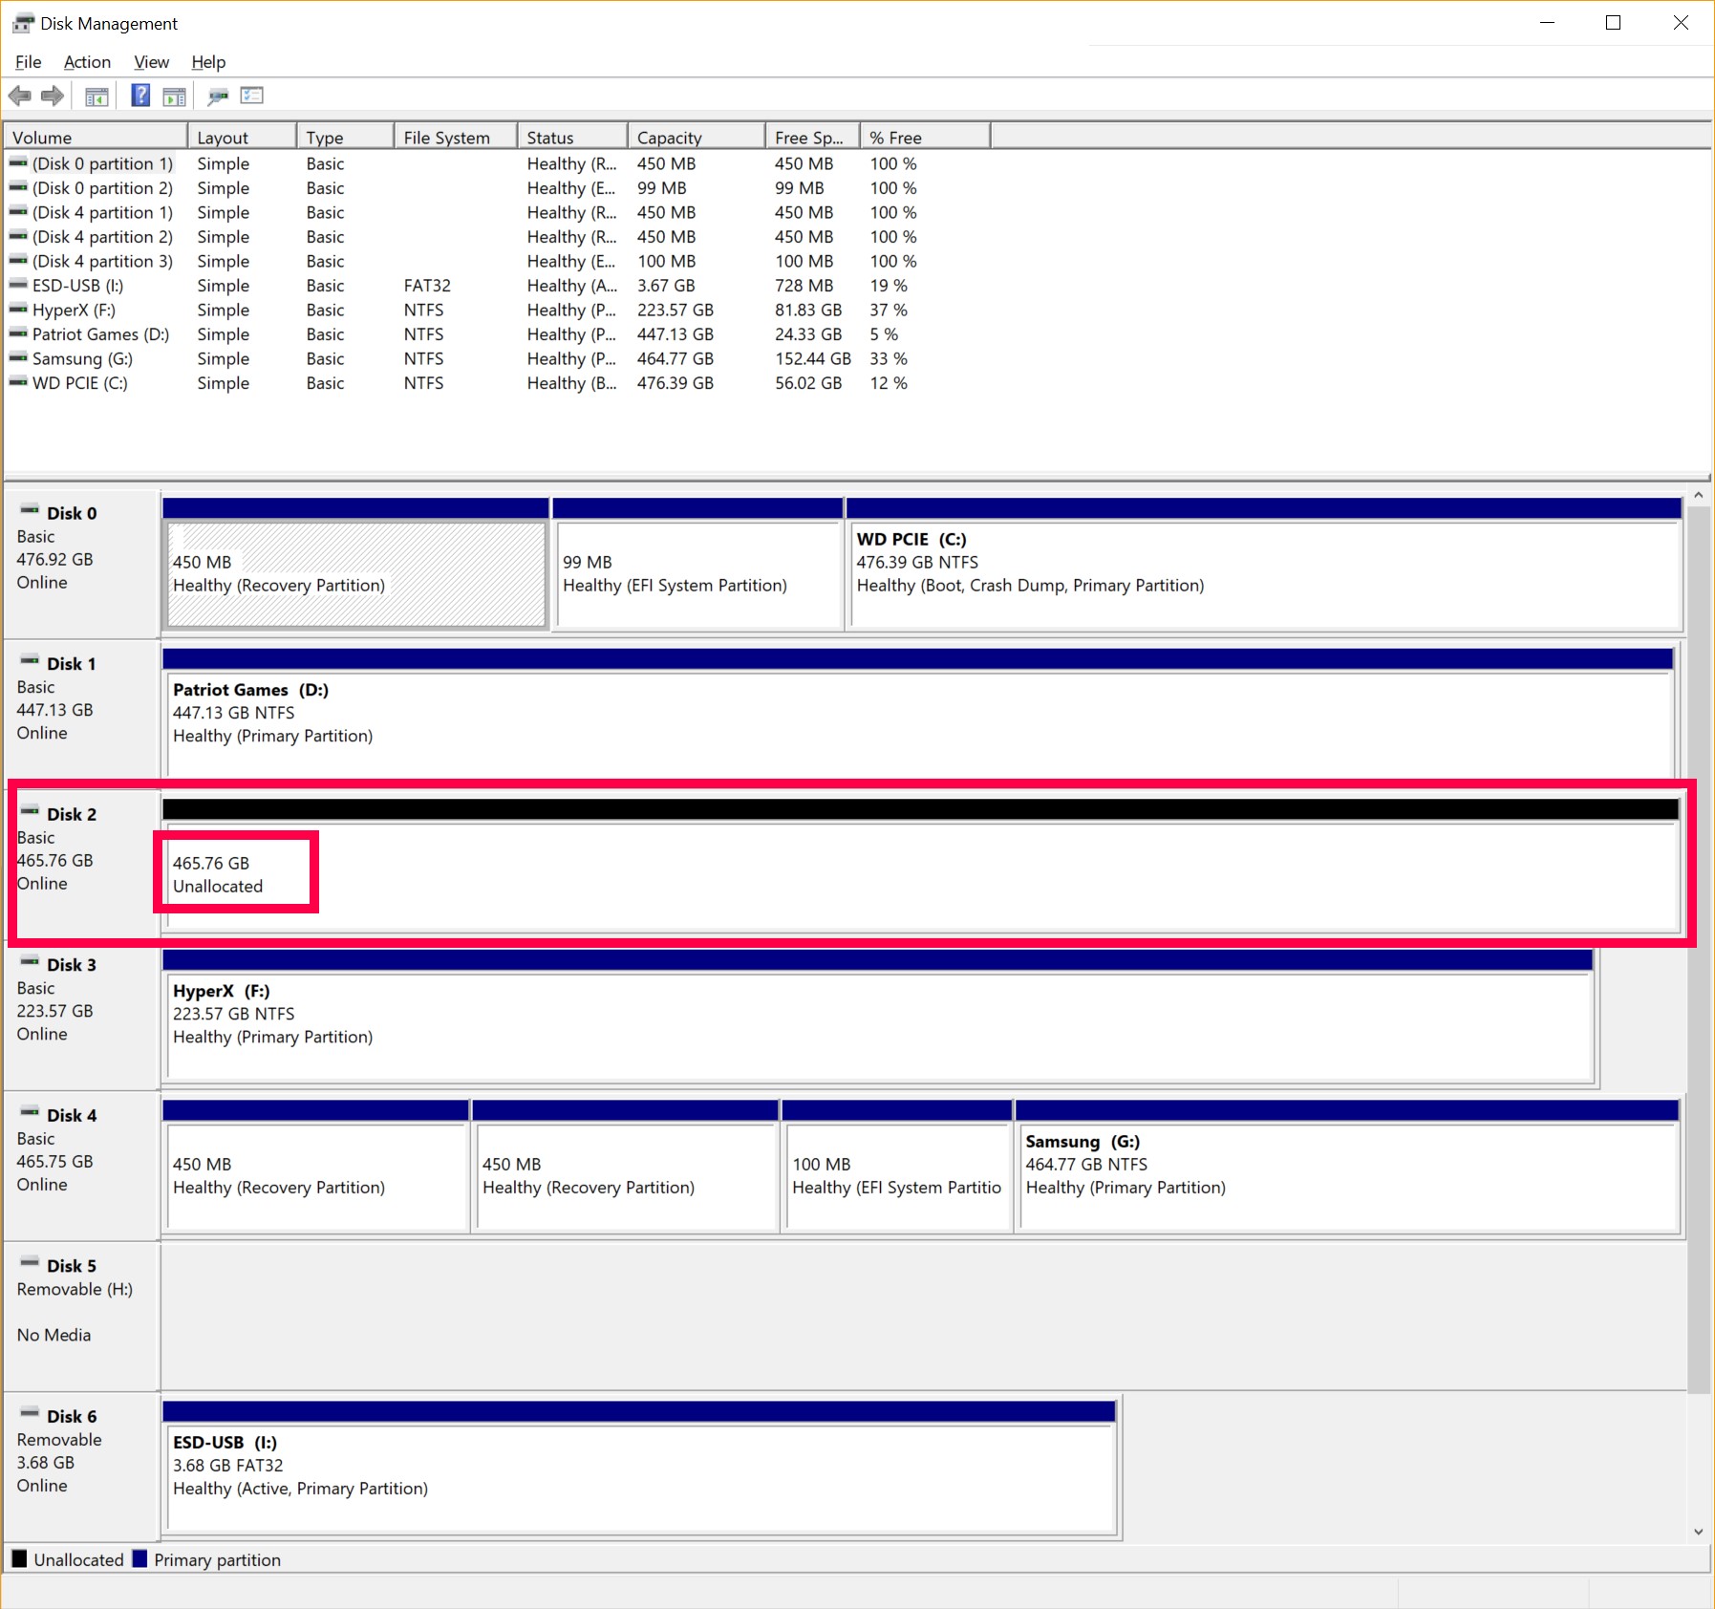Screen dimensions: 1715x1609
Task: Select Patriot Games (D:) in volume list
Action: click(100, 334)
